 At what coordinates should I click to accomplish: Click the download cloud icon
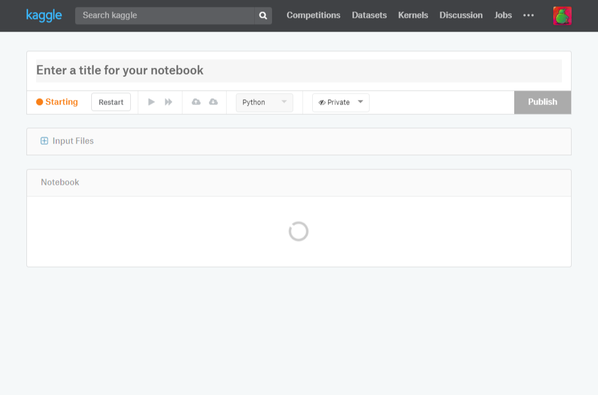[x=213, y=102]
